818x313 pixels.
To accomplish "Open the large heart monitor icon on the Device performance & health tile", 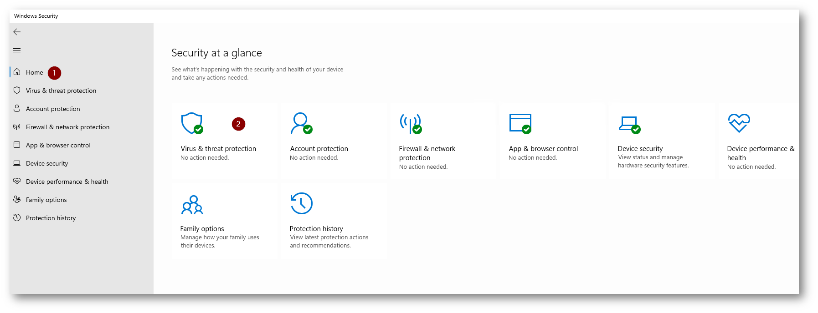I will click(739, 123).
